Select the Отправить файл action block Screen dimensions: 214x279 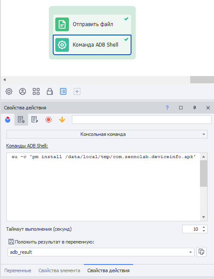click(92, 24)
